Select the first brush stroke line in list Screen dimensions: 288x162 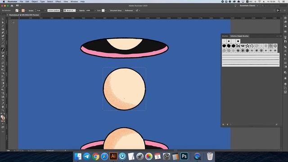coord(251,55)
